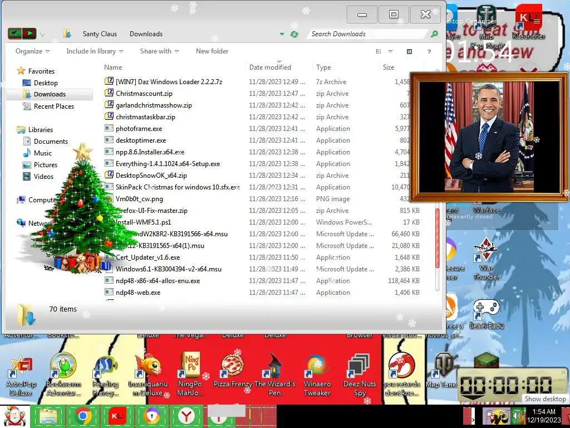Open Explorer help question mark
The width and height of the screenshot is (570, 428).
point(429,52)
